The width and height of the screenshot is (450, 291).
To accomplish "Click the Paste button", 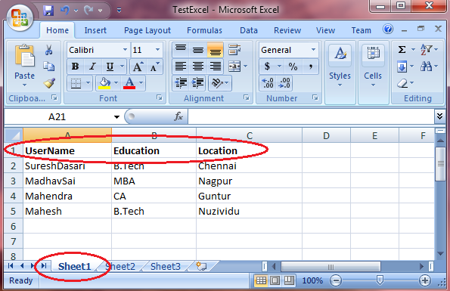I will (x=25, y=65).
